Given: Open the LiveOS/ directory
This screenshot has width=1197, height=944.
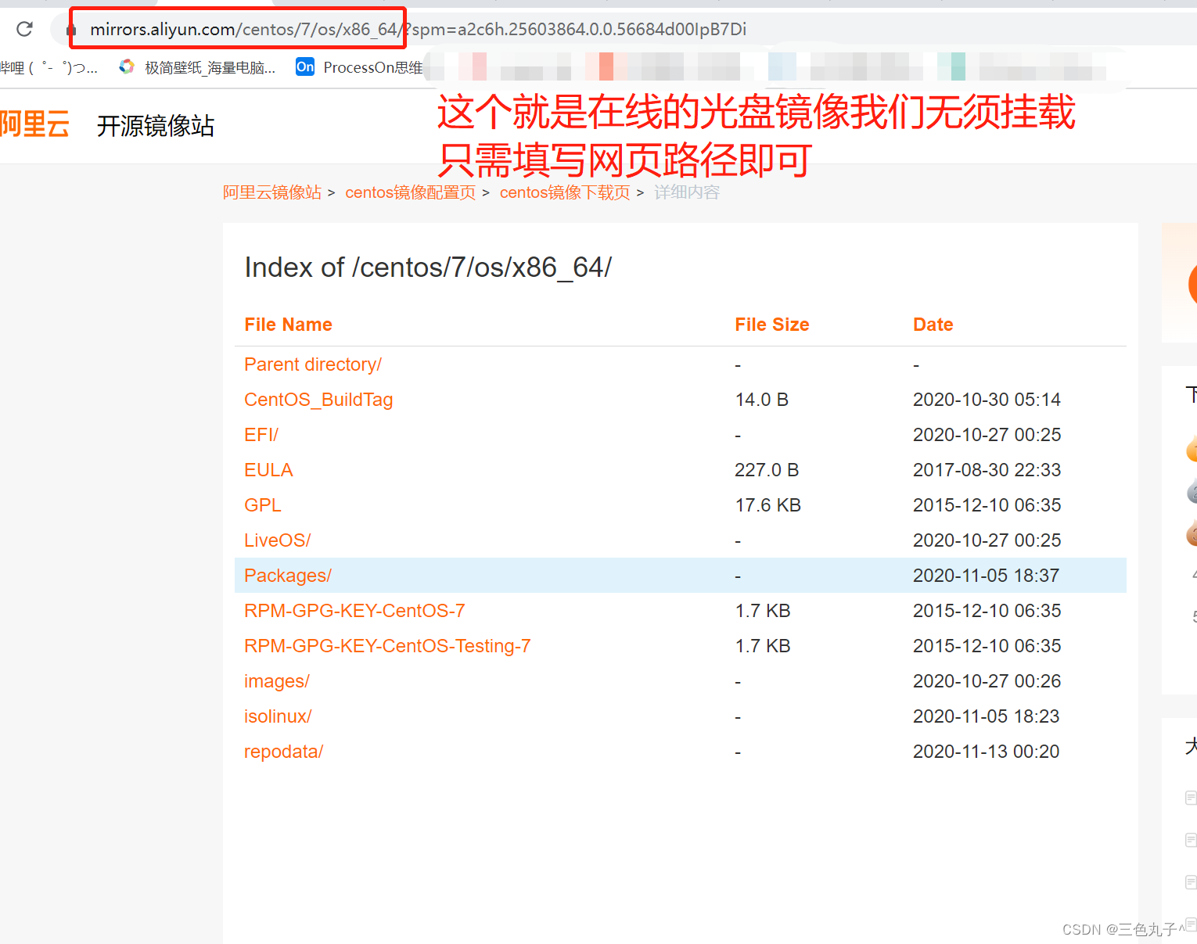Looking at the screenshot, I should coord(278,540).
